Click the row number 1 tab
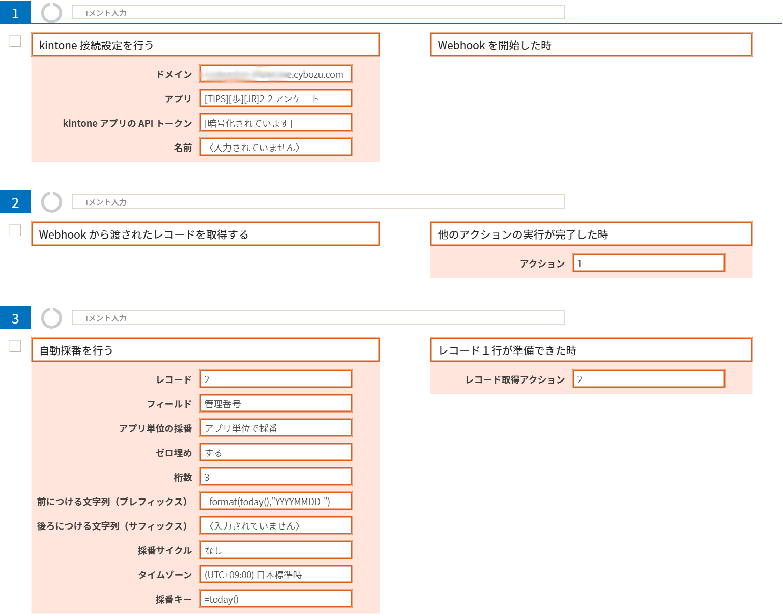The width and height of the screenshot is (783, 616). [x=15, y=12]
